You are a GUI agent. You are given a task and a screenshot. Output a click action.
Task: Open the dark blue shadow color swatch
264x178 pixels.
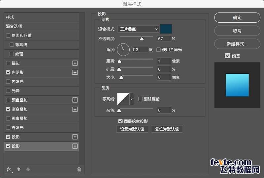pyautogui.click(x=166, y=29)
